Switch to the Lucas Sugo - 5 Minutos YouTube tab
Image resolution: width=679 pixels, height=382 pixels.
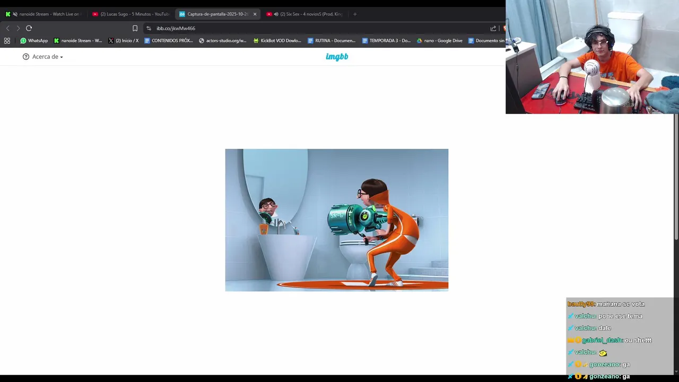pyautogui.click(x=130, y=14)
